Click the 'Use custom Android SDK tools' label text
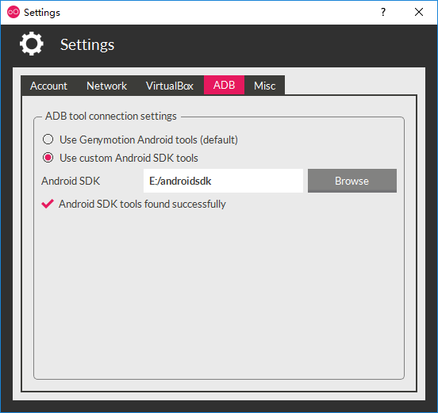 coord(129,158)
